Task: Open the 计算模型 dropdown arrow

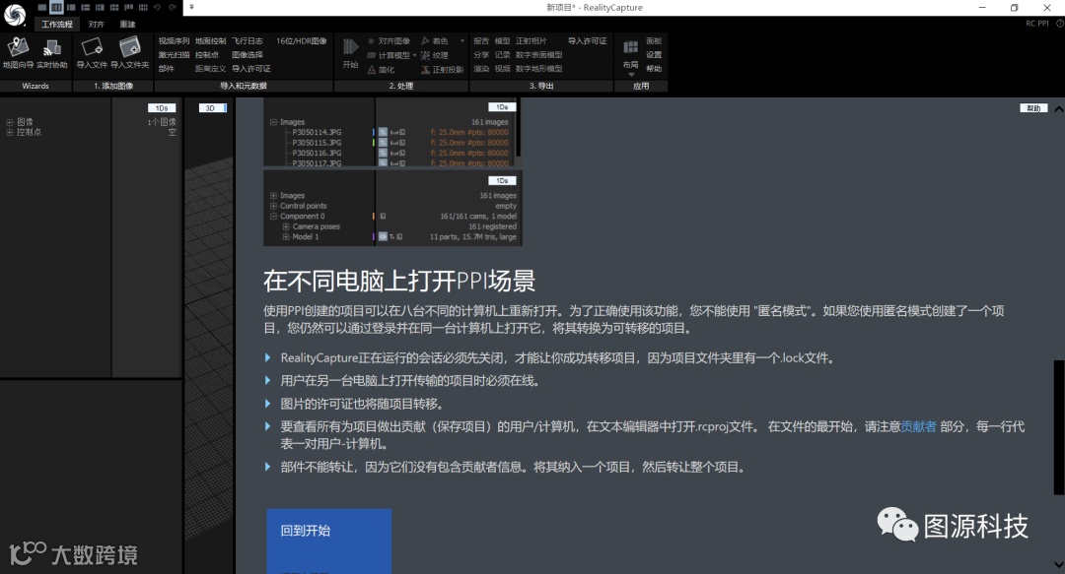Action: coord(414,56)
